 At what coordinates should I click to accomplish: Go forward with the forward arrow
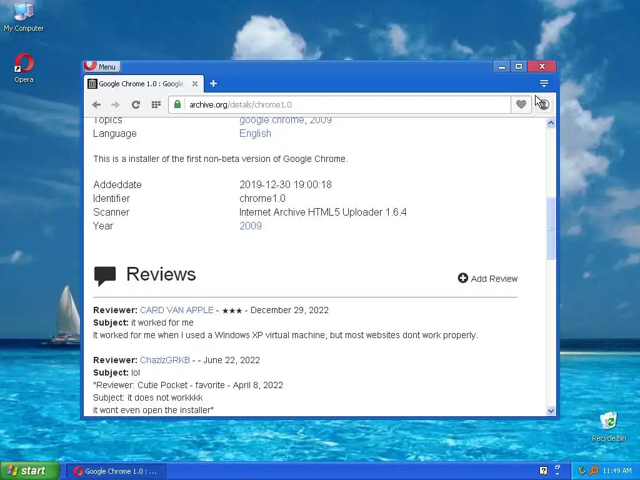(116, 105)
